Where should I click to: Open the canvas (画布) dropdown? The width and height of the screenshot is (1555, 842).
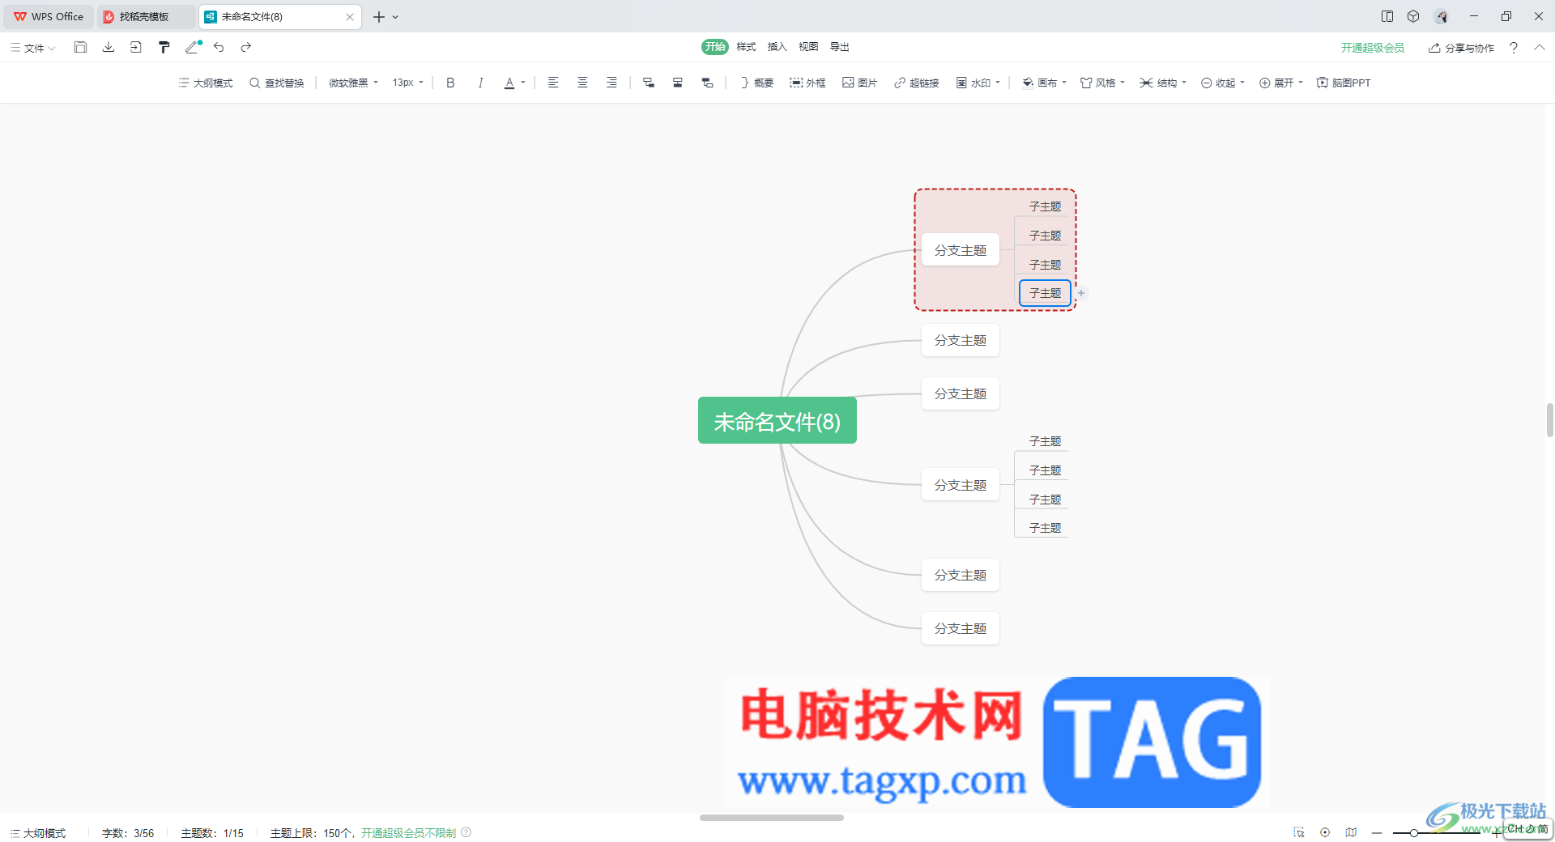point(1044,83)
